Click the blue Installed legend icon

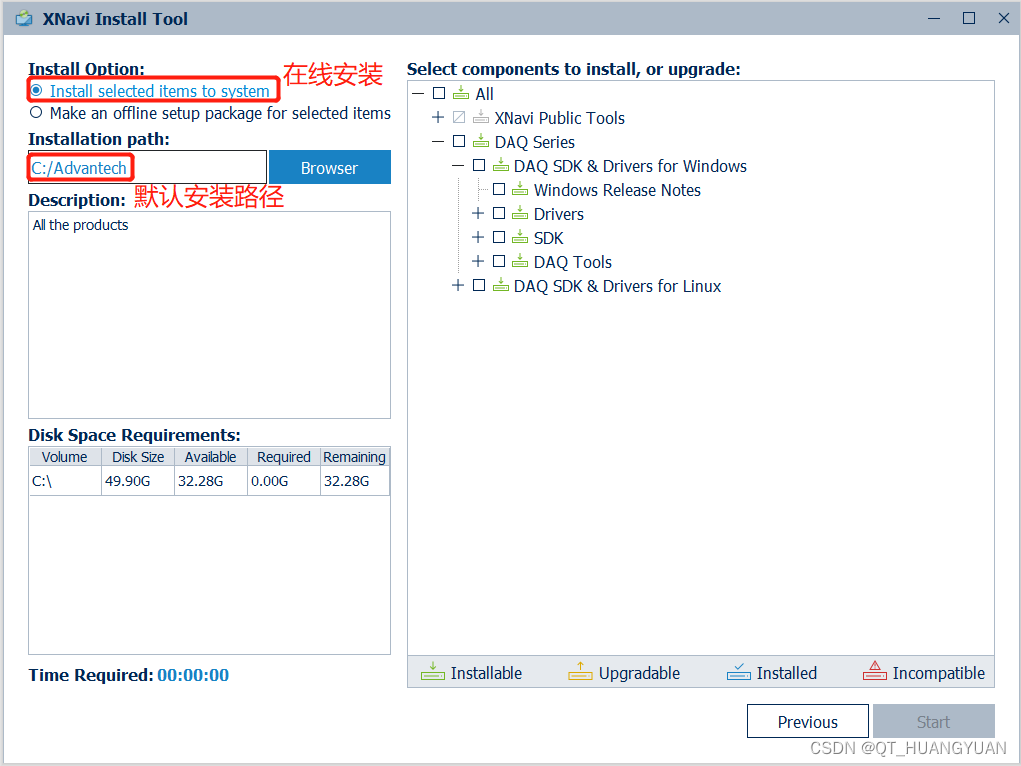pyautogui.click(x=739, y=672)
